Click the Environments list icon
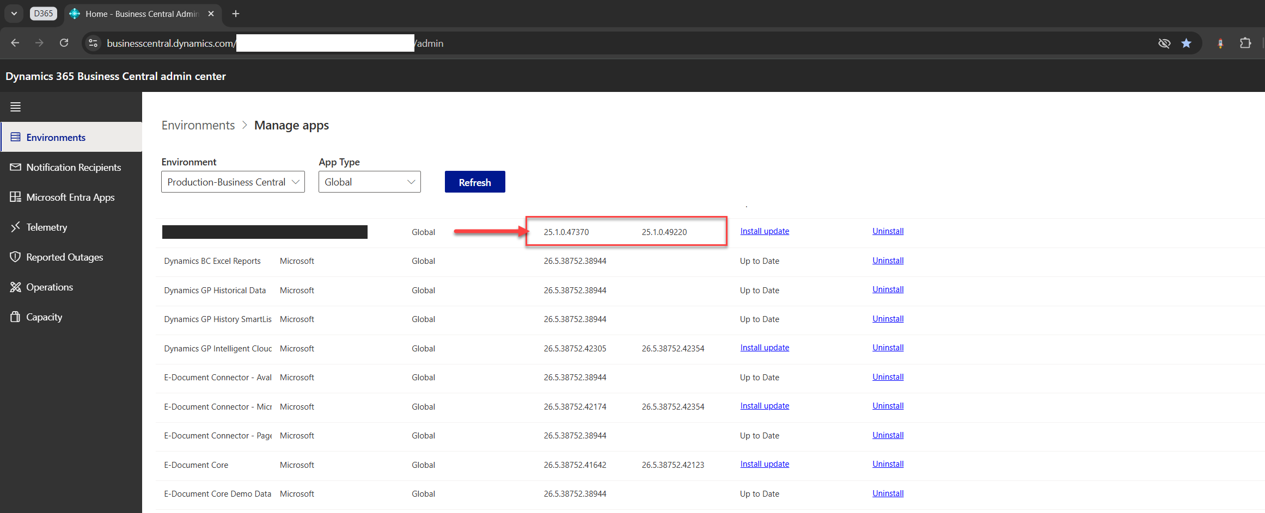Viewport: 1265px width, 513px height. [x=15, y=137]
